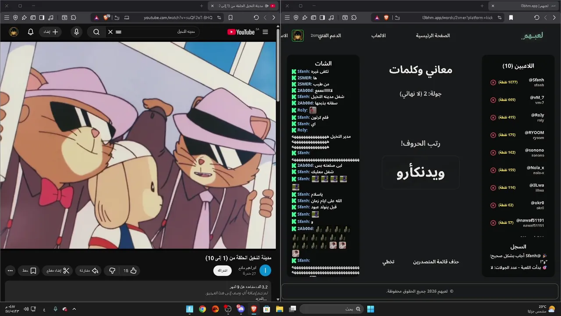Start YouTube voice search microphone
The width and height of the screenshot is (561, 316).
click(x=77, y=32)
